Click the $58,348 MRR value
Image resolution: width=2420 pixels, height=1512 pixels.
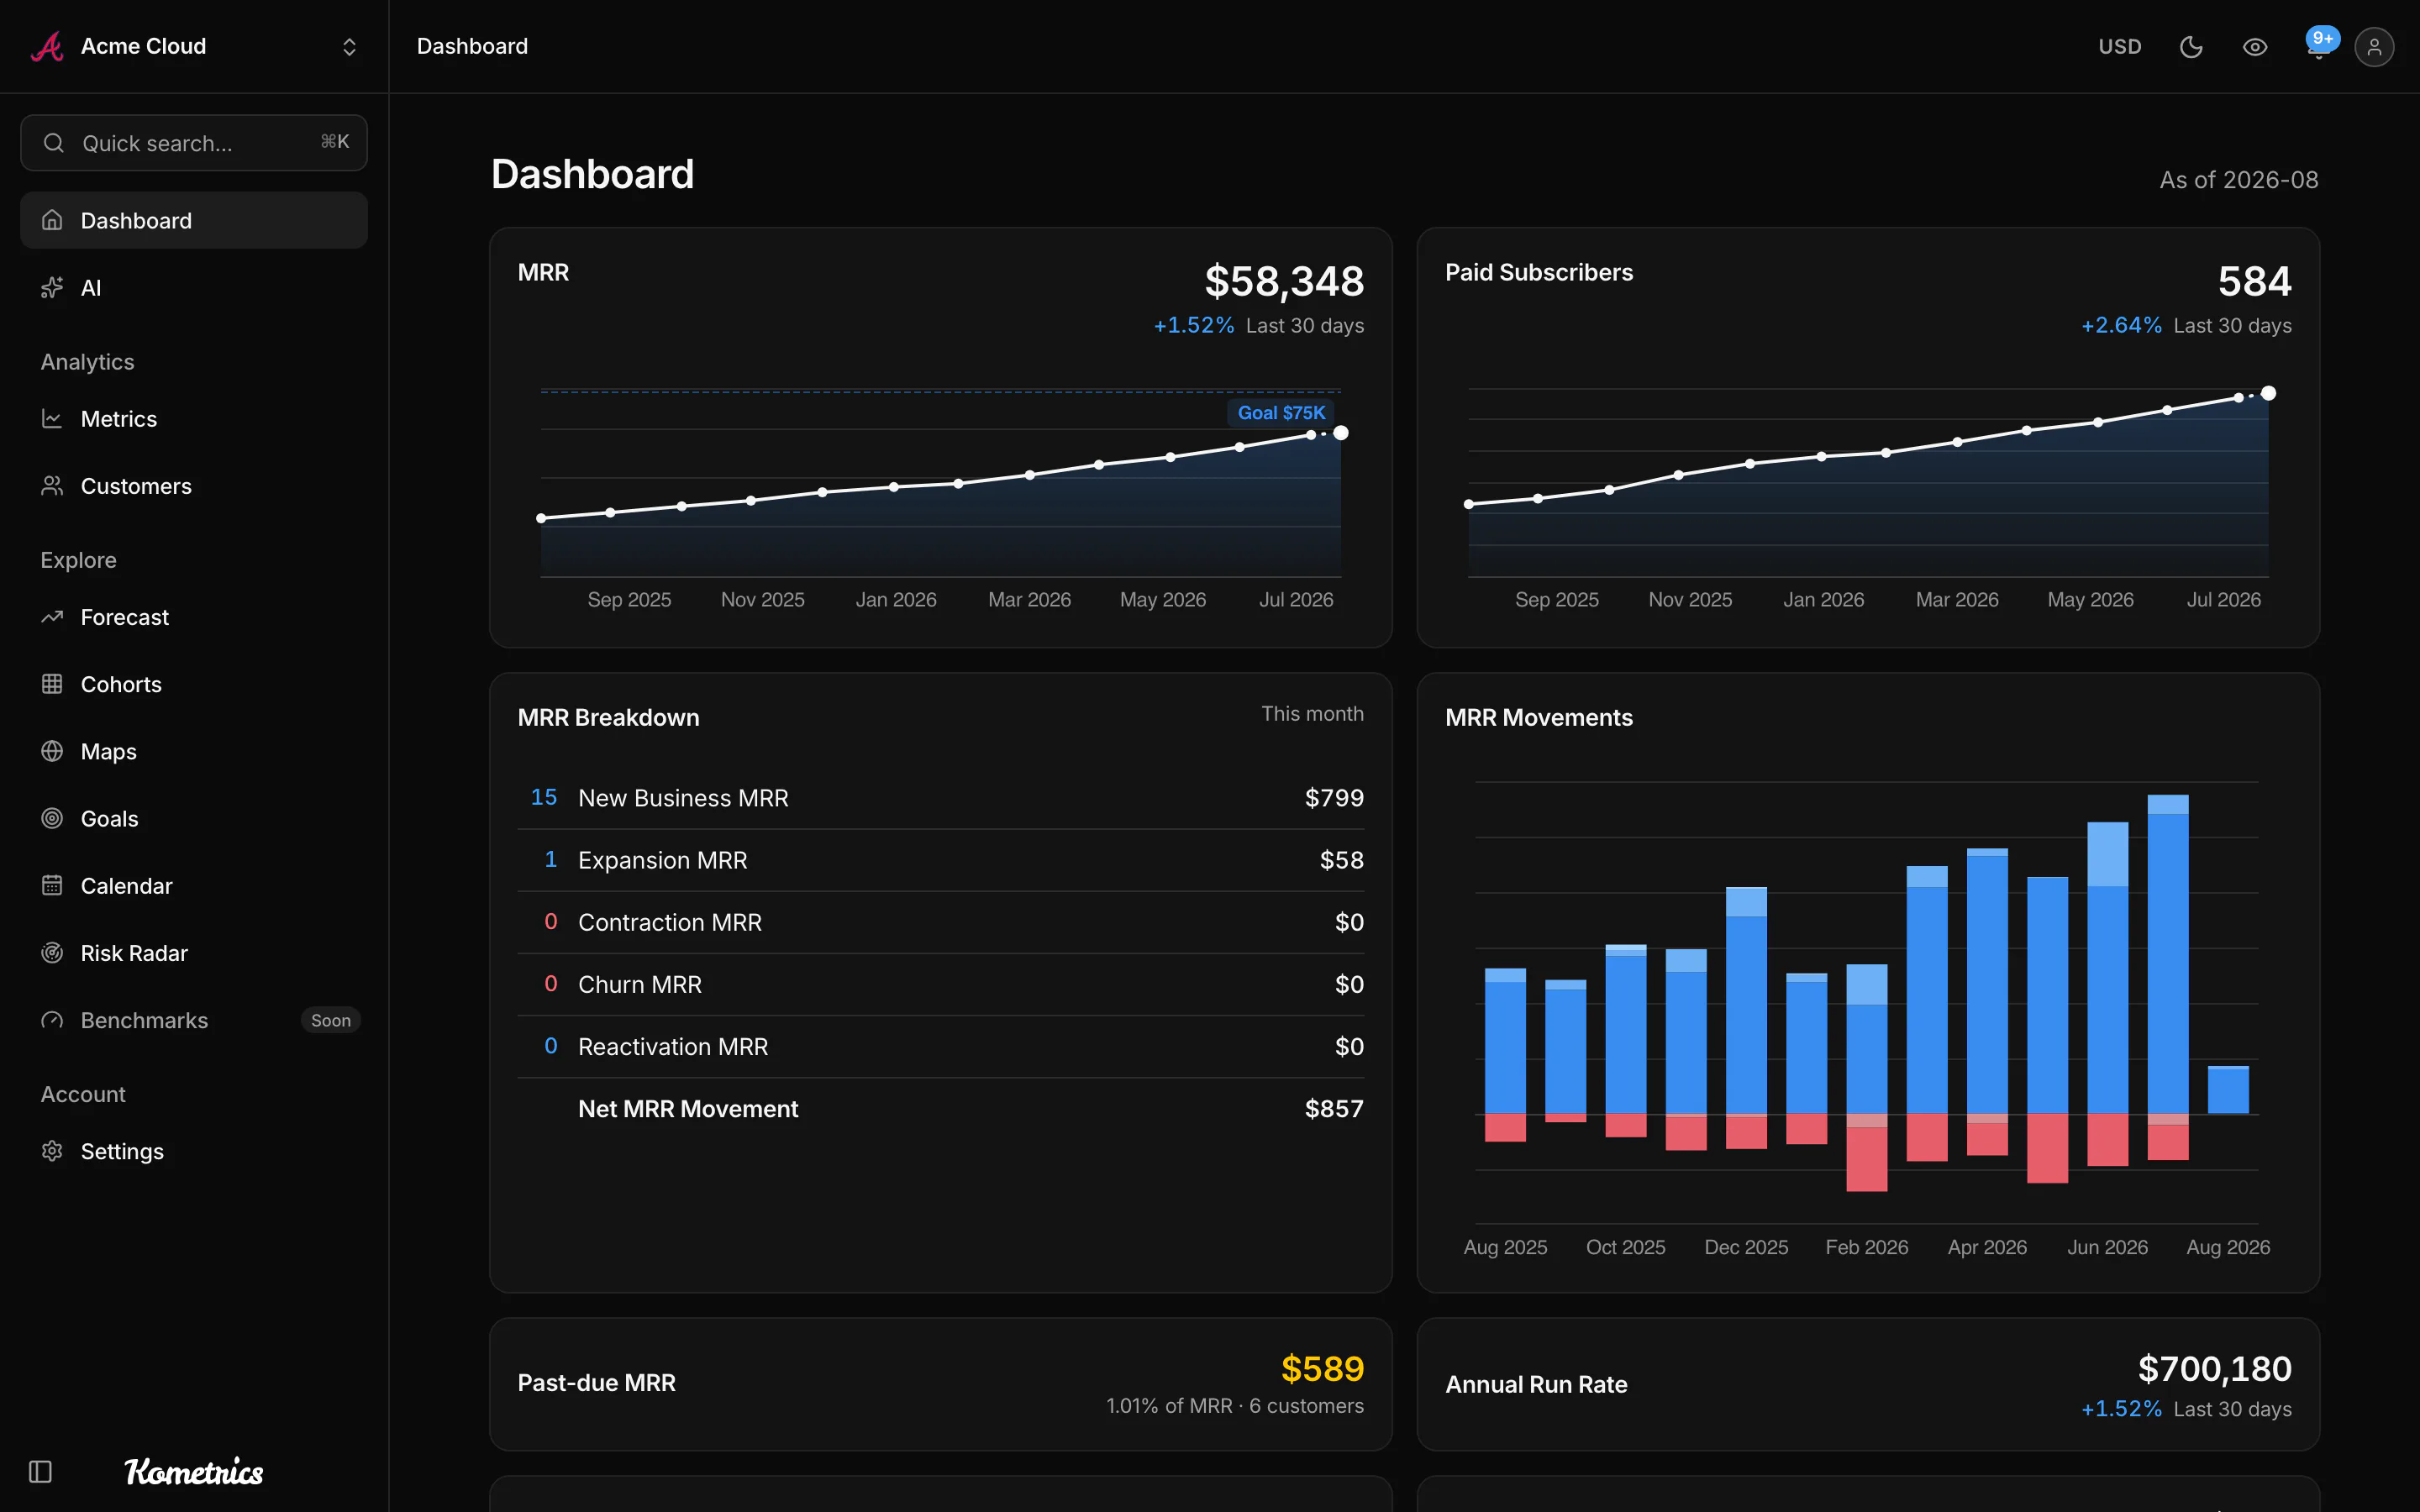pos(1284,281)
